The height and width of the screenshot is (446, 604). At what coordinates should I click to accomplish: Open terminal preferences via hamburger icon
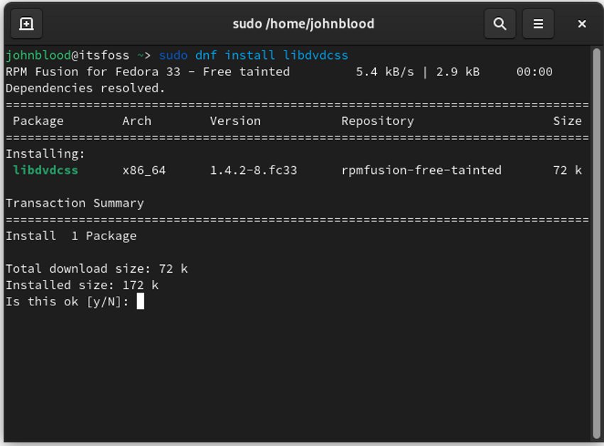538,23
